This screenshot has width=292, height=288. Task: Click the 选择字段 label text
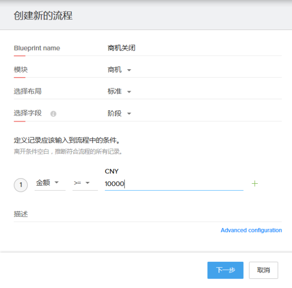pos(28,113)
